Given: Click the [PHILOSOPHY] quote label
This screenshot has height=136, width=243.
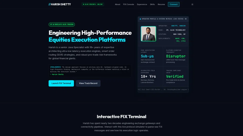Looking at the screenshot, I should (x=55, y=67).
